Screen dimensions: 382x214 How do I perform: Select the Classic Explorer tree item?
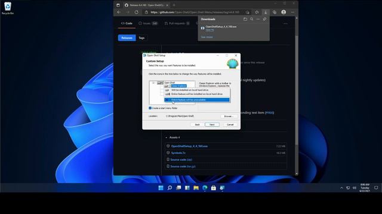tap(178, 86)
